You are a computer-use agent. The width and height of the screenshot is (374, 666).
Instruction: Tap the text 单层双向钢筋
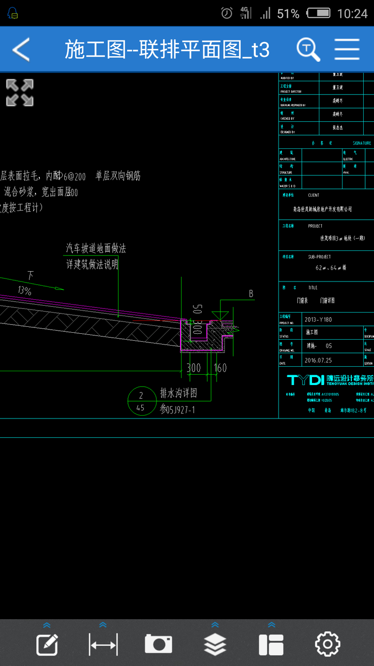pos(118,176)
